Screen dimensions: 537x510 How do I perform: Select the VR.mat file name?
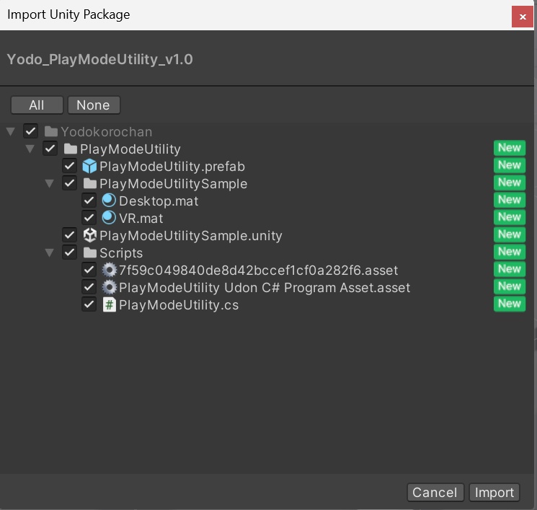click(141, 218)
